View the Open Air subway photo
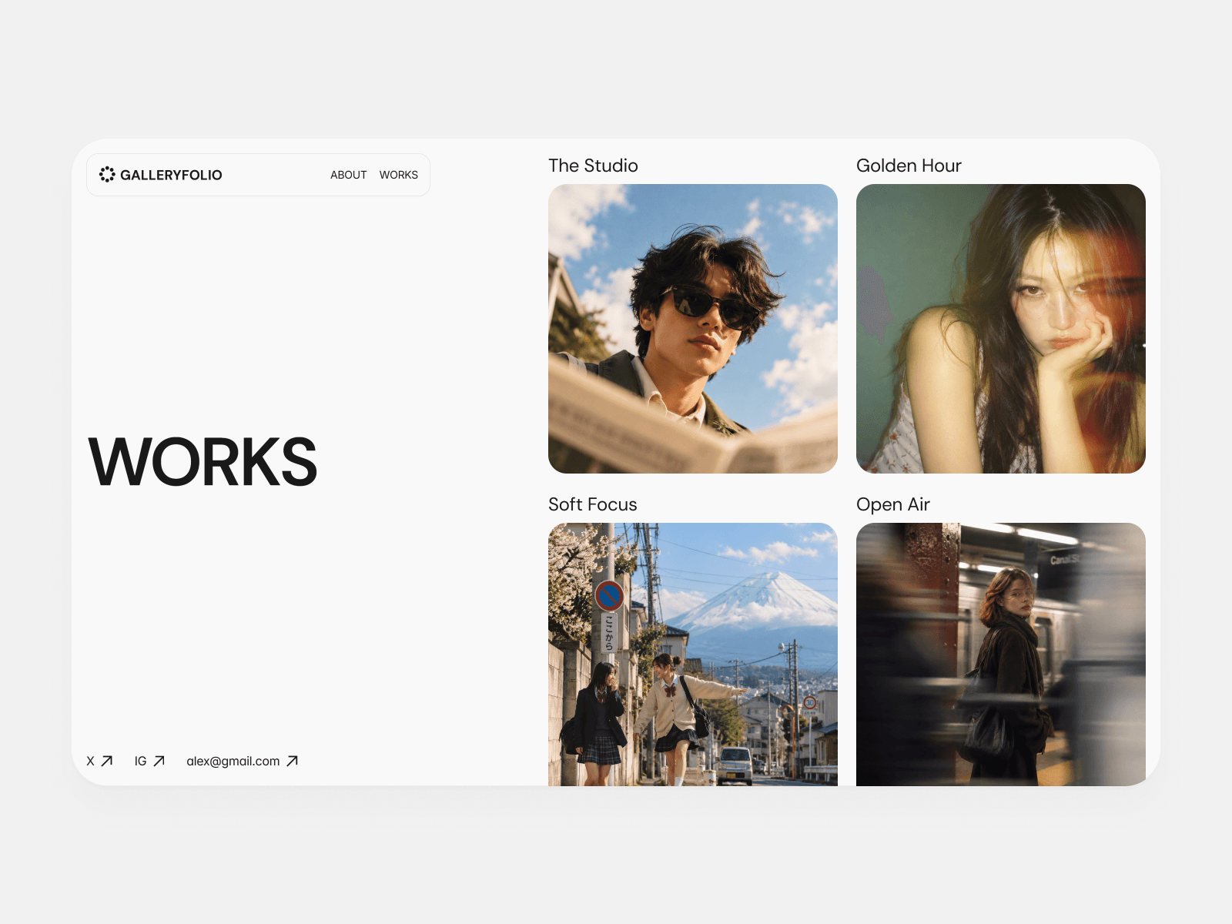The width and height of the screenshot is (1232, 924). pos(1001,654)
